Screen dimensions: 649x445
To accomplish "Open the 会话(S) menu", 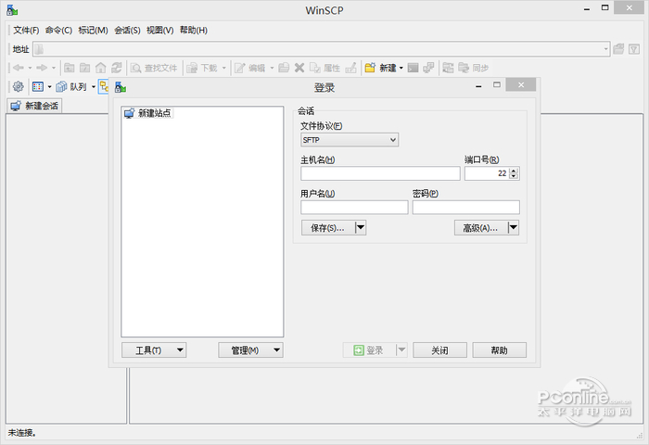I will point(127,31).
